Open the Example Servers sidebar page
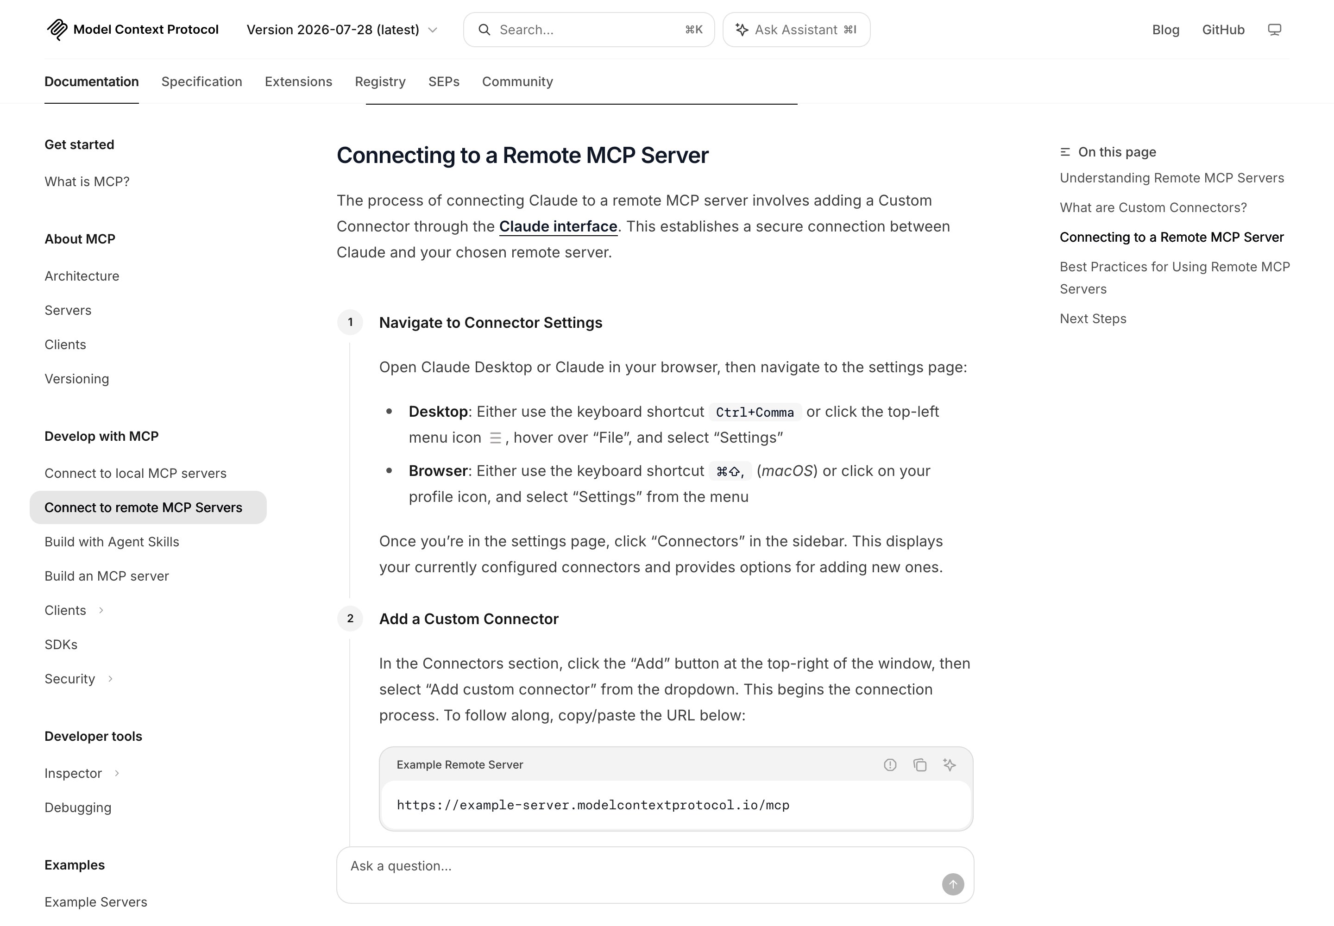Image resolution: width=1334 pixels, height=926 pixels. click(96, 901)
